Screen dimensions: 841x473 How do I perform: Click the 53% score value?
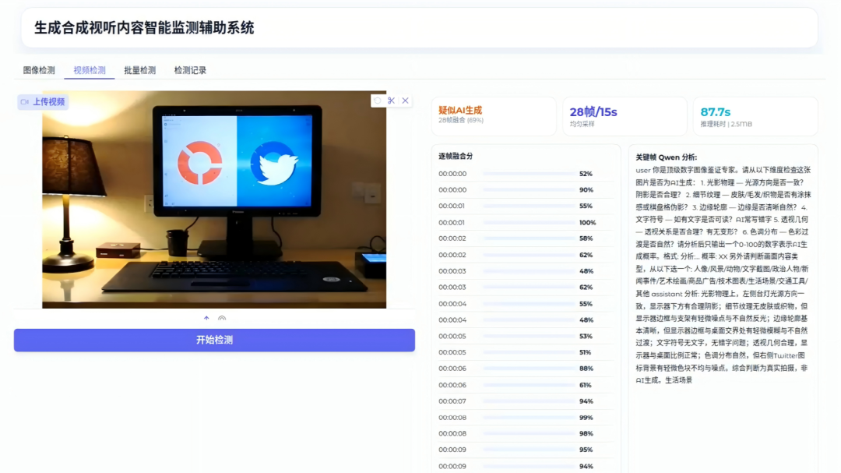coord(586,336)
